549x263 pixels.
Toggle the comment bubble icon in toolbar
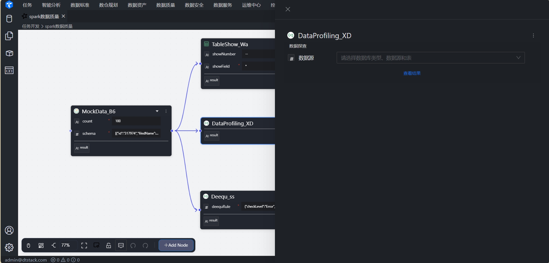(121, 246)
